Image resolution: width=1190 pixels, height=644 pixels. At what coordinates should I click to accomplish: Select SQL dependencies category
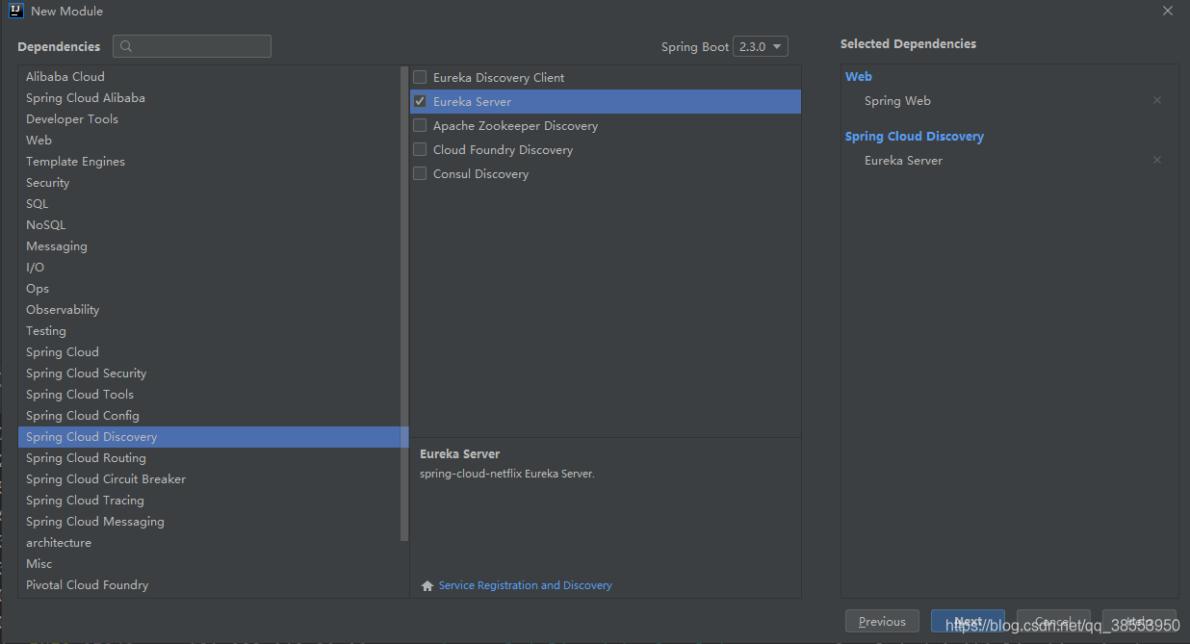pos(209,204)
